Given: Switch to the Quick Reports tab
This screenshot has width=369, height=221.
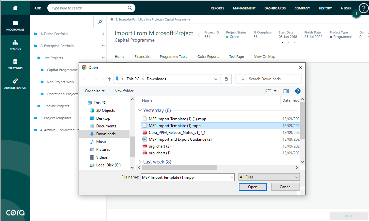Looking at the screenshot, I should click(x=208, y=57).
